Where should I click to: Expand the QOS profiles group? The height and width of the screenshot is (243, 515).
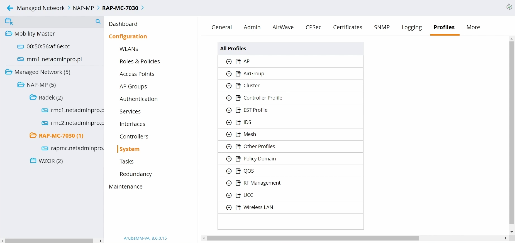click(229, 171)
